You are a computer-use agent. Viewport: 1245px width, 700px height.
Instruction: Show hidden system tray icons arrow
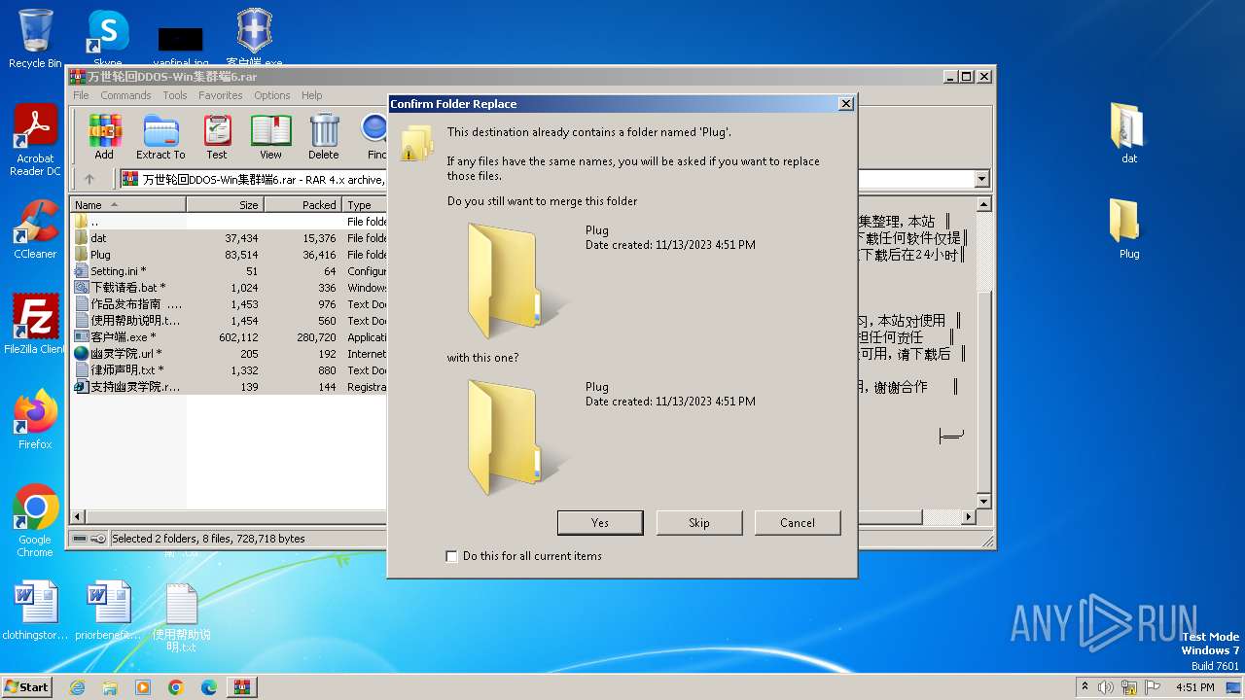(1085, 687)
